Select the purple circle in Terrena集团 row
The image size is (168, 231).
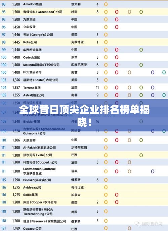153,88
